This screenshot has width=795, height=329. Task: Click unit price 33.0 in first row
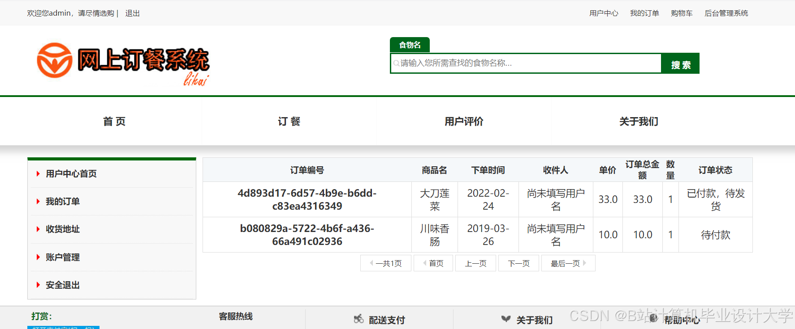[x=608, y=199]
